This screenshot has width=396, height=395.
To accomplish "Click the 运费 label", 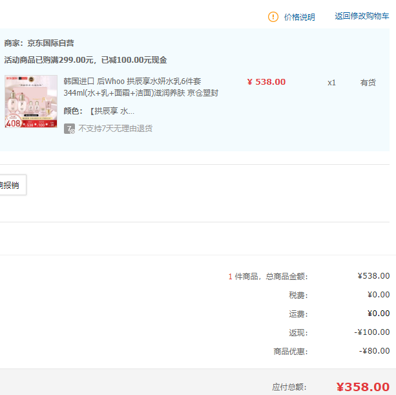I will point(298,314).
